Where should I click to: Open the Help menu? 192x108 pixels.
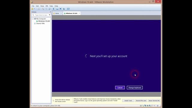(56, 6)
